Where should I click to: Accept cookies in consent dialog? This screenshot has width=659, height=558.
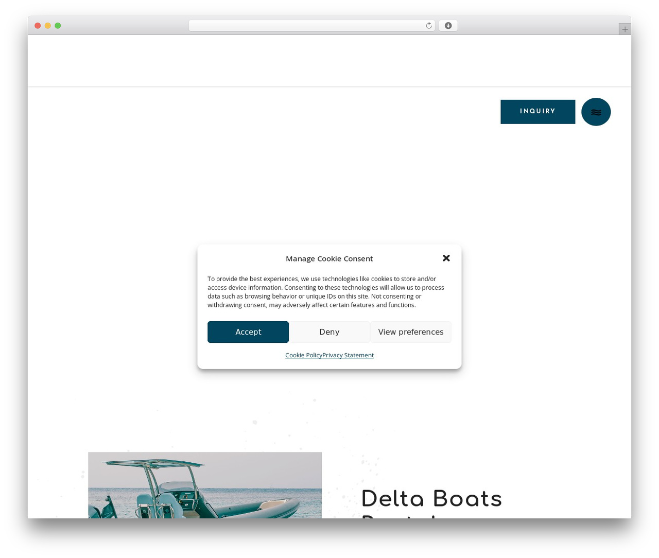248,332
